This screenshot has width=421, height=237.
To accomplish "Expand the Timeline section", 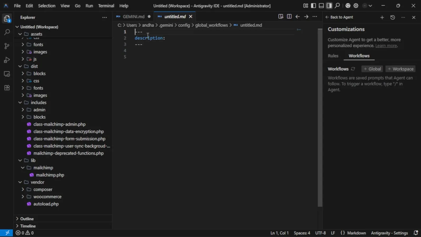I will click(63, 226).
